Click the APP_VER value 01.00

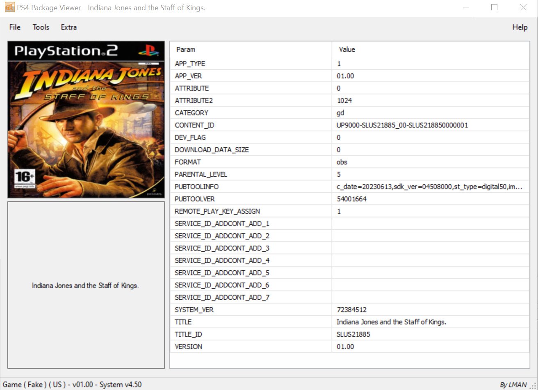[x=345, y=76]
